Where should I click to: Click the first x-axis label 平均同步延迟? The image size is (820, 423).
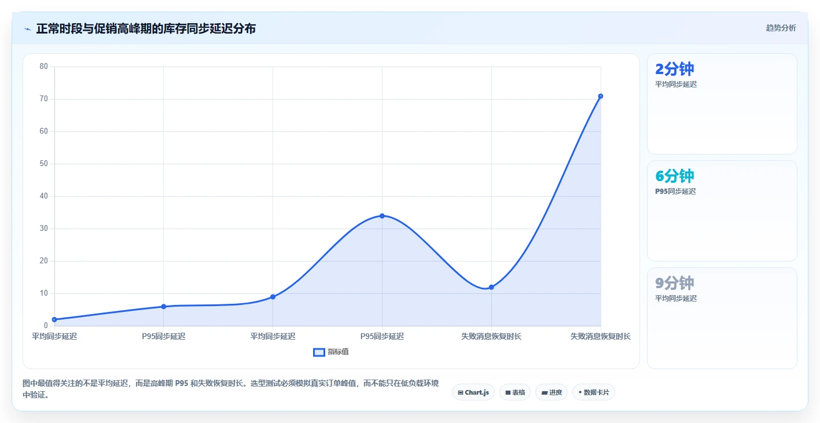54,336
